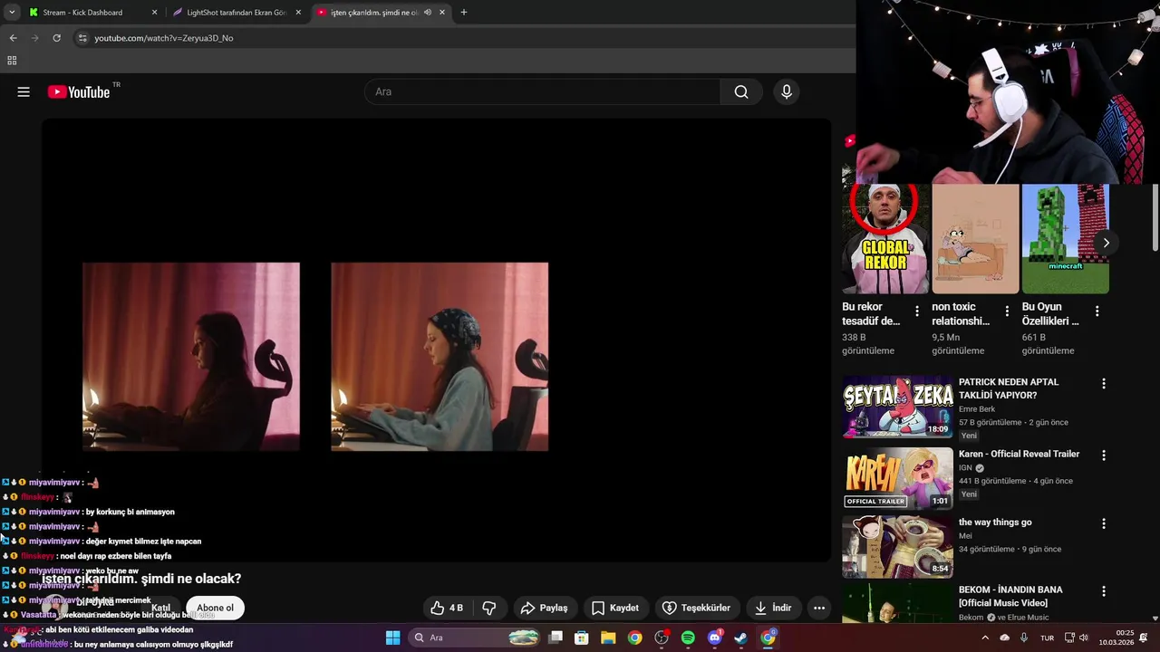This screenshot has height=652, width=1160.
Task: View site information icon in address bar
Action: tap(82, 38)
